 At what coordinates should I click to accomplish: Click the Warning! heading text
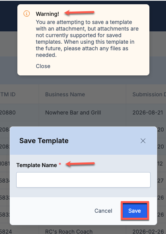click(x=47, y=14)
